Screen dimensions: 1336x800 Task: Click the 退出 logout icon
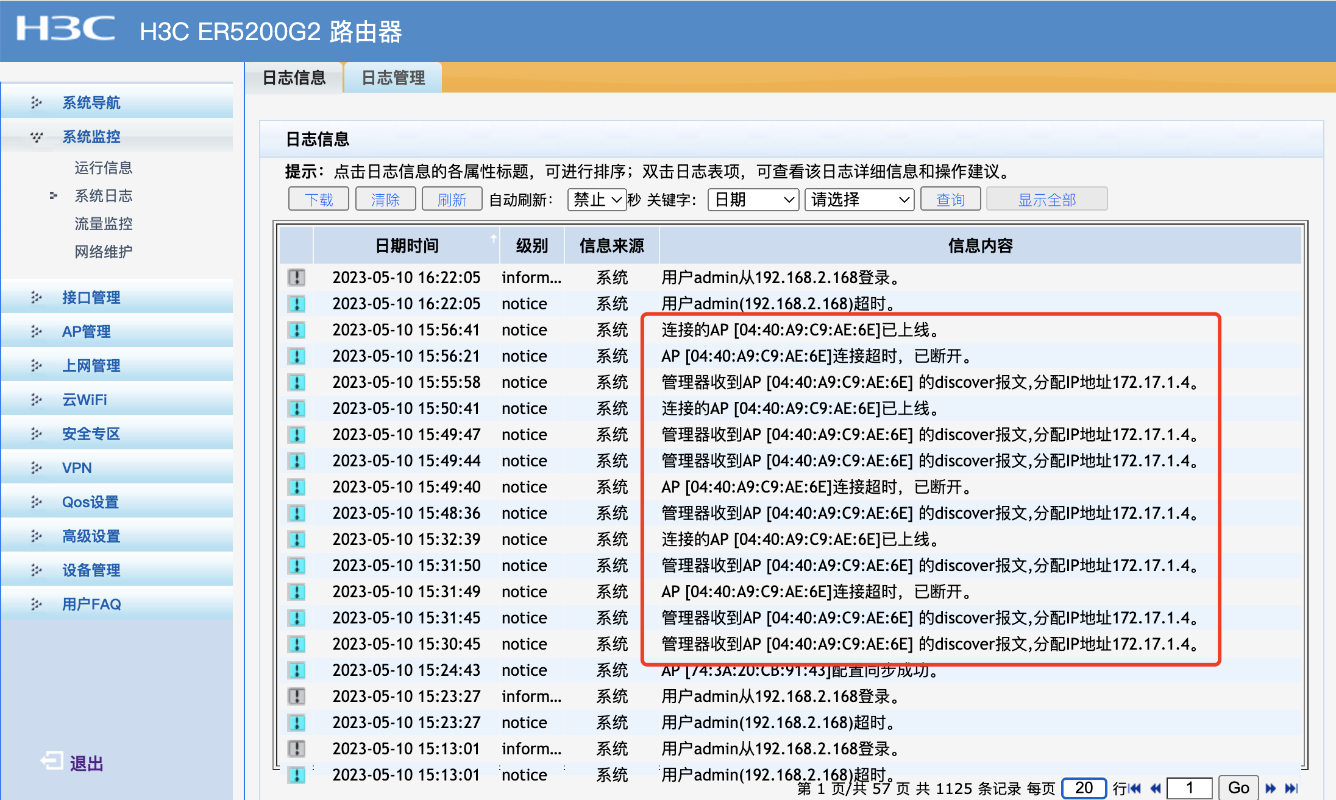(x=52, y=762)
